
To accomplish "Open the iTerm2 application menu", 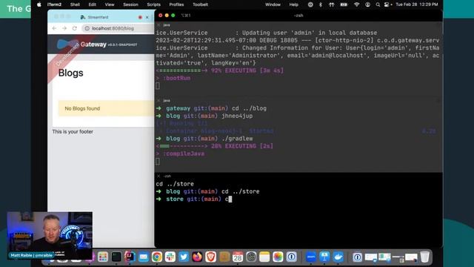I will tap(54, 4).
